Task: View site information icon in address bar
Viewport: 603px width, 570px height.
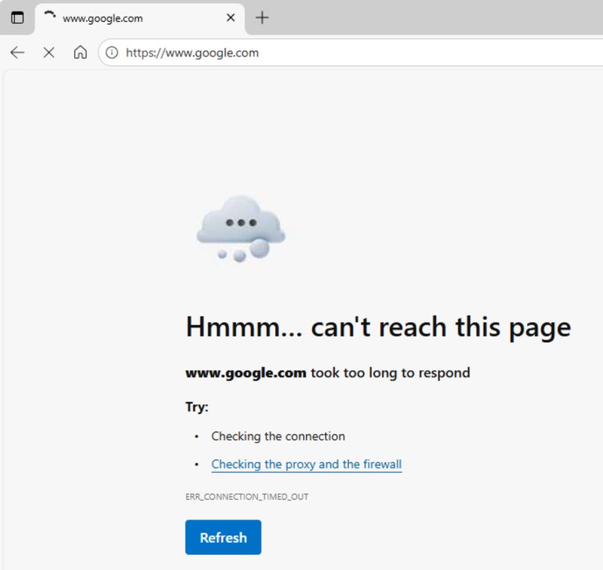Action: click(x=112, y=52)
